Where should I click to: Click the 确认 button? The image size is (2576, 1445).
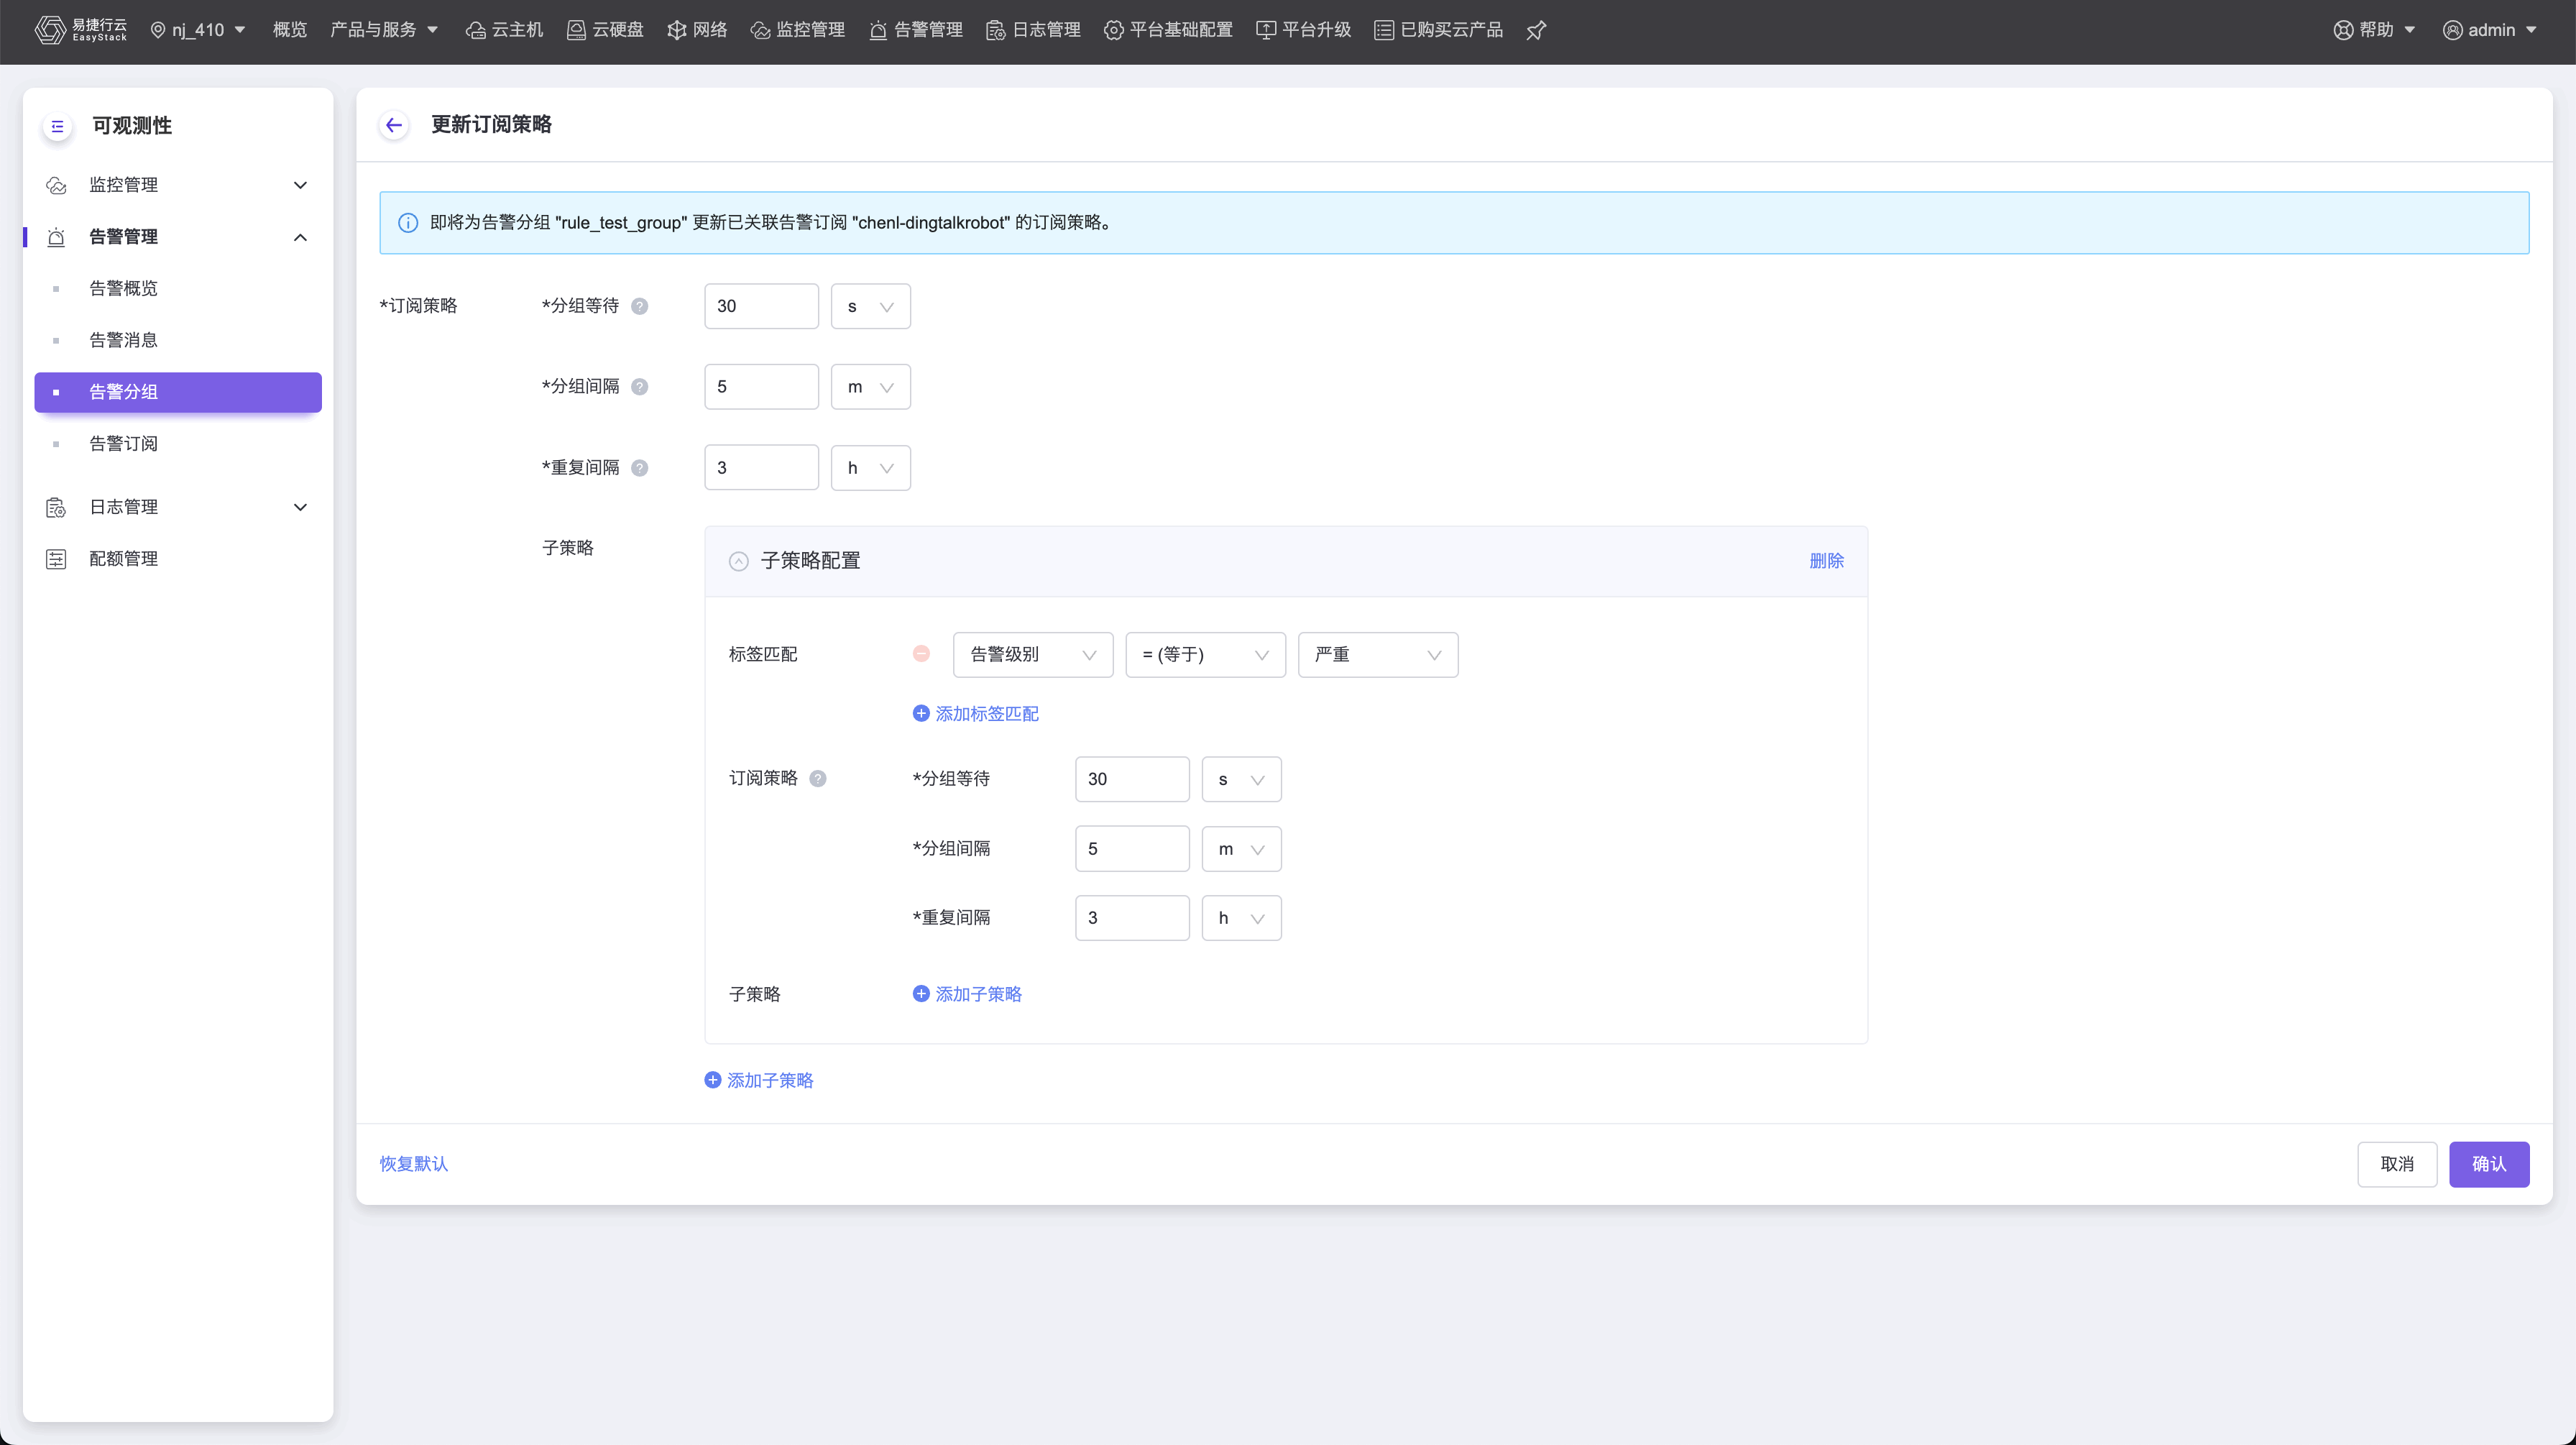2488,1164
